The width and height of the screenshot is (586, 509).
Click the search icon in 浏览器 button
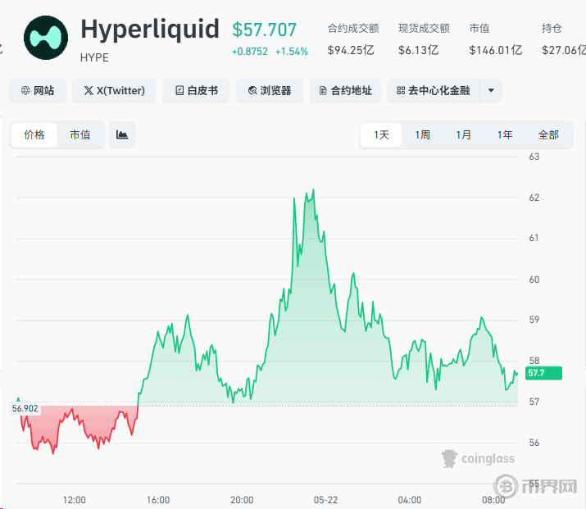click(252, 90)
